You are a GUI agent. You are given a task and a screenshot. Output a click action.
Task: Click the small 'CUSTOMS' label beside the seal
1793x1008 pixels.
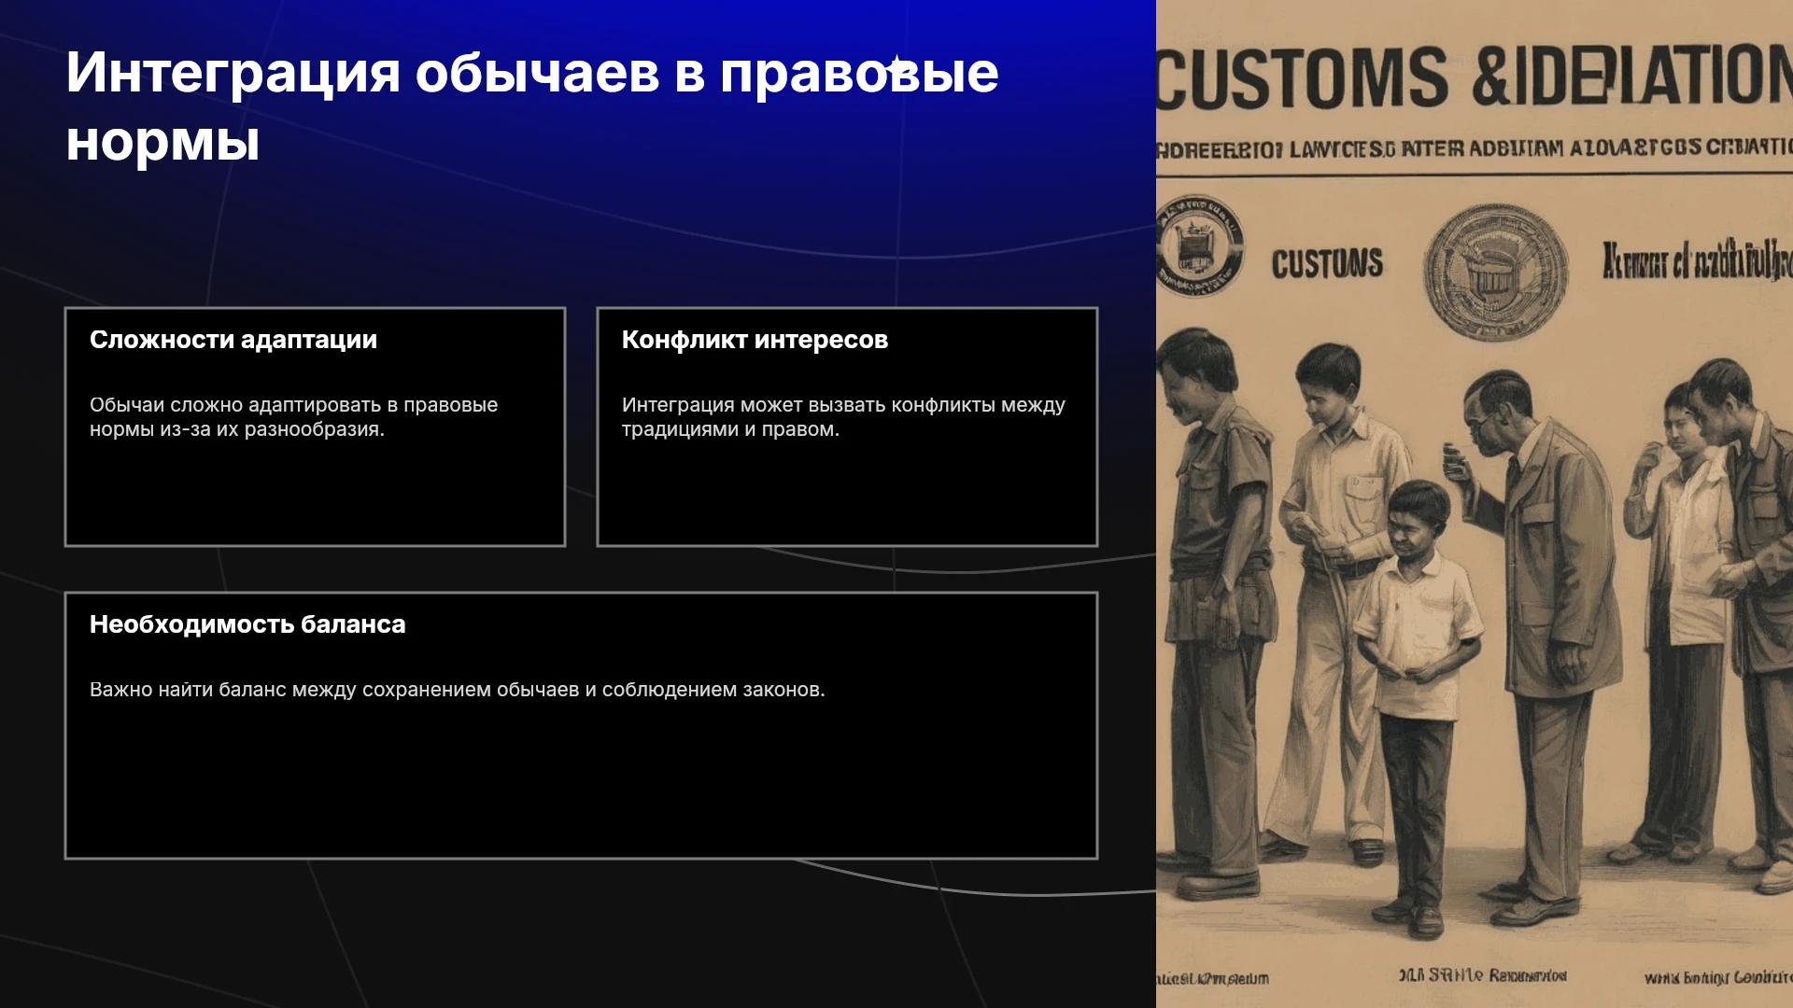[1327, 264]
